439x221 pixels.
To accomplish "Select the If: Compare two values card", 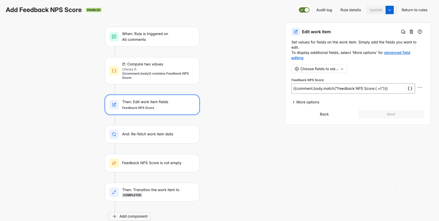I will coord(152,71).
